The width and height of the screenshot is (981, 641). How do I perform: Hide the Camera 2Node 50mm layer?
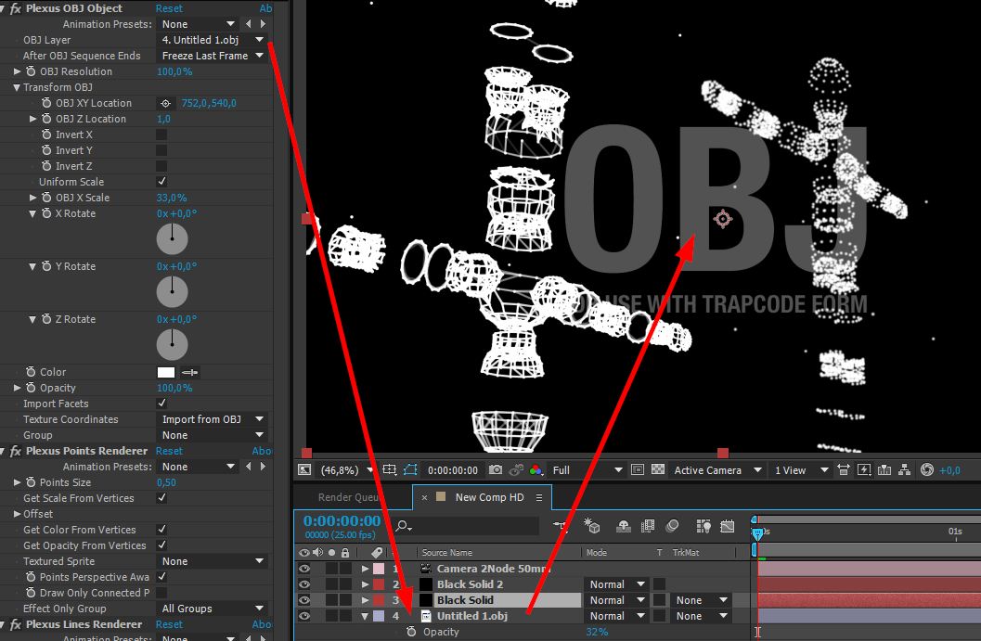coord(304,569)
